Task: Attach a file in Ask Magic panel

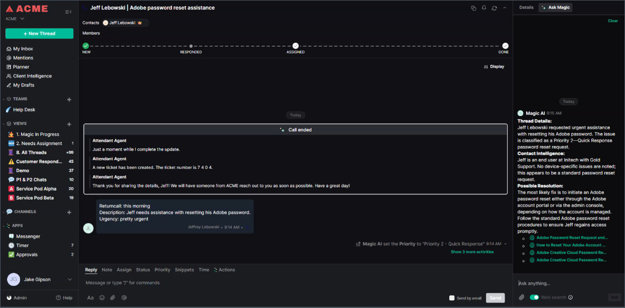Action: [521, 297]
